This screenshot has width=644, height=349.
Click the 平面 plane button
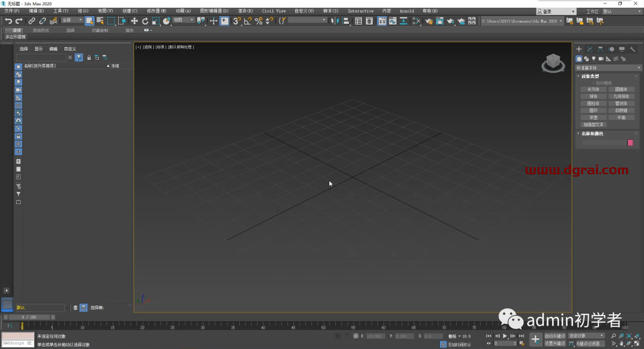coord(621,118)
